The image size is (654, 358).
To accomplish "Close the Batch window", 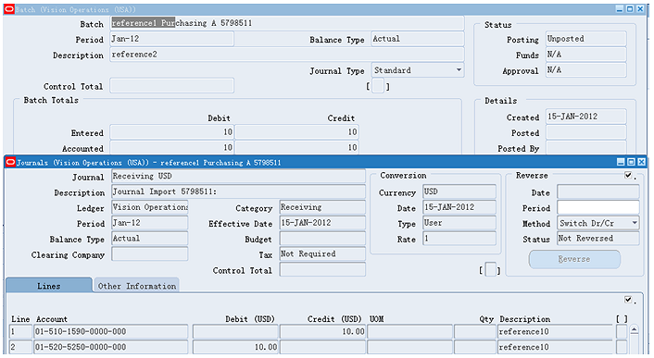I will pos(640,9).
